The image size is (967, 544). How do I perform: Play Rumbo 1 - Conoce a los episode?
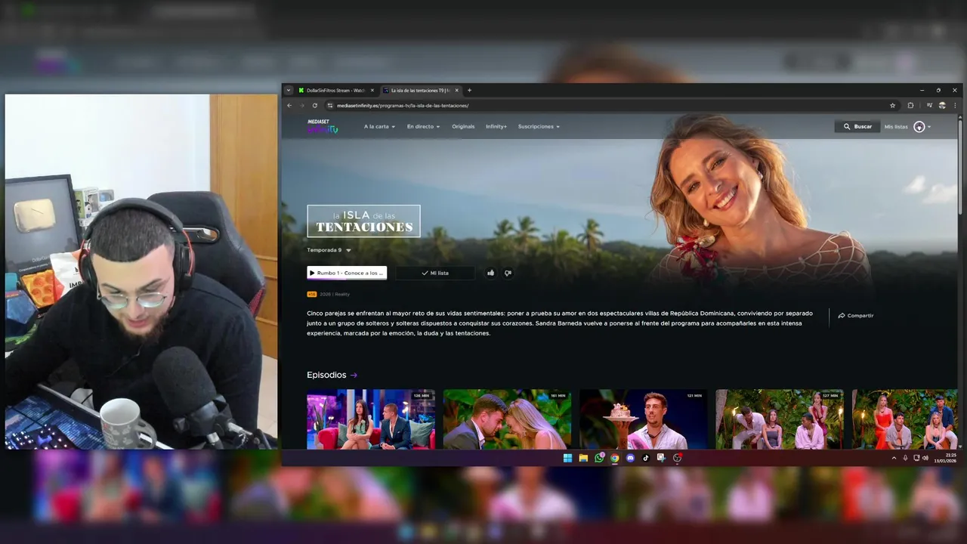pyautogui.click(x=347, y=273)
